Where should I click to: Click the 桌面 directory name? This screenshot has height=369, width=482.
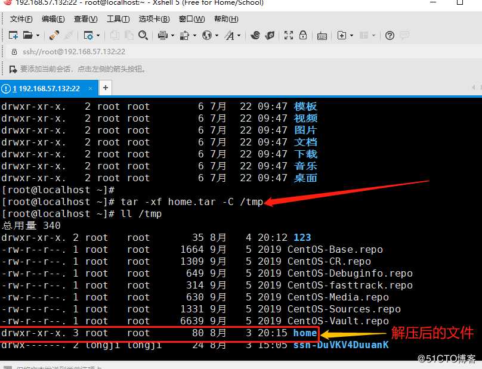(x=305, y=178)
